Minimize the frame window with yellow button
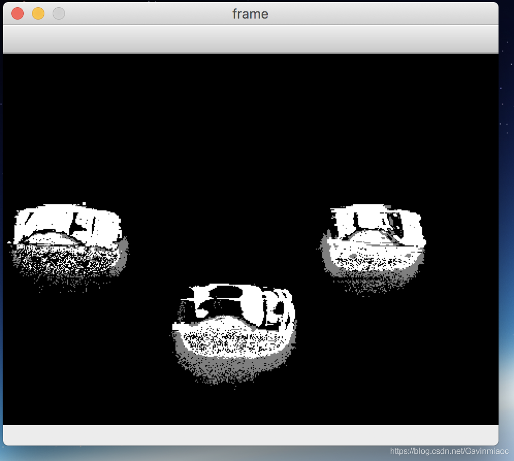The height and width of the screenshot is (461, 514). point(38,14)
